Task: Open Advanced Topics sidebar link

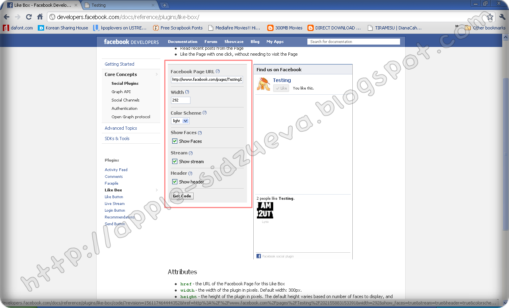Action: tap(121, 128)
